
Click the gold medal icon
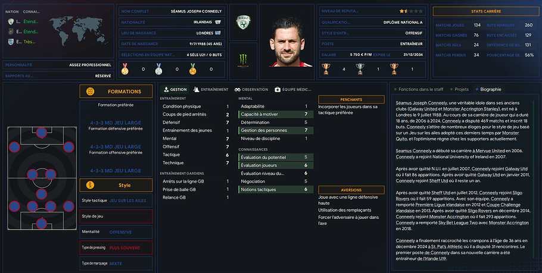[x=124, y=70]
